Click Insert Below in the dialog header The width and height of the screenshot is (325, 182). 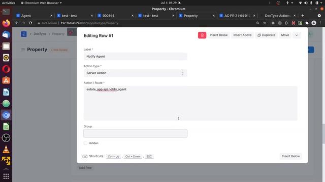point(218,35)
